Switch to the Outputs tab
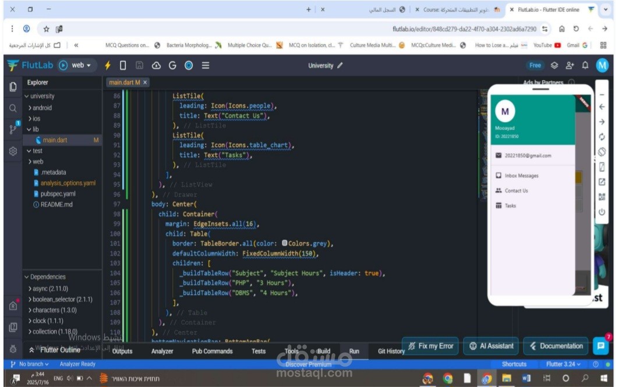Screen dimensions: 629x387 122,352
